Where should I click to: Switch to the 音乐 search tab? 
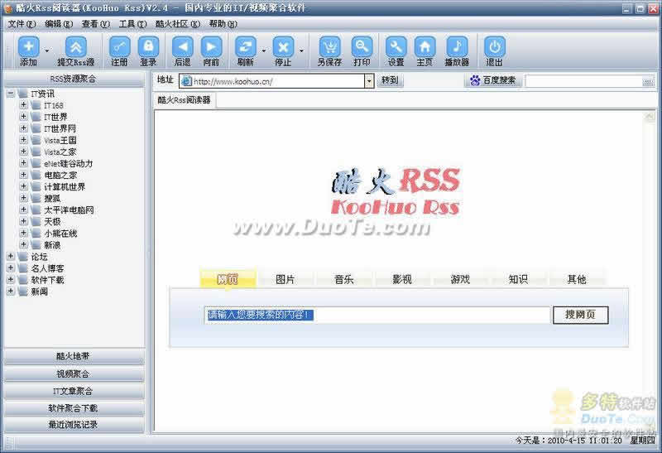click(344, 279)
